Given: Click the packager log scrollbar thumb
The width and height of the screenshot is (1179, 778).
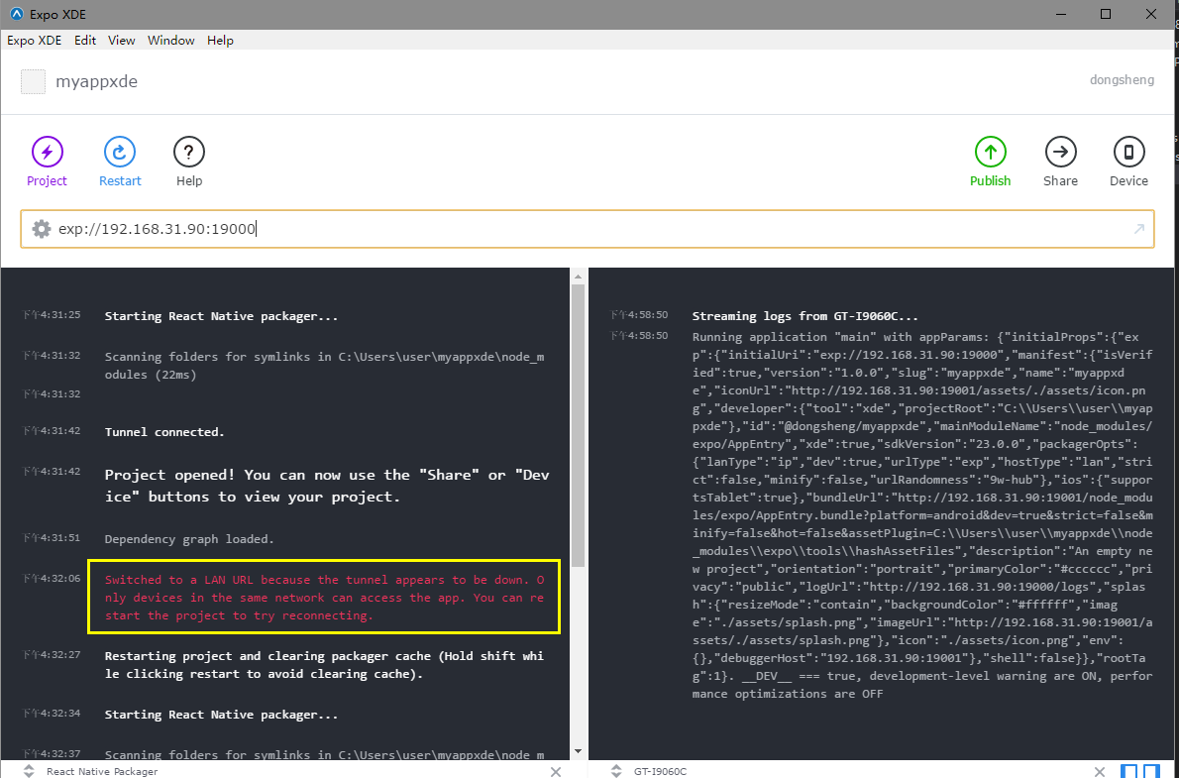Looking at the screenshot, I should 579,424.
